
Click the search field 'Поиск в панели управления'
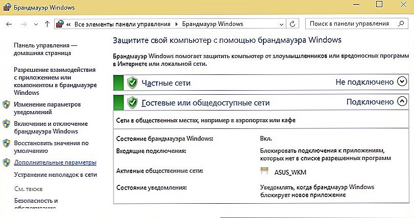(x=357, y=24)
